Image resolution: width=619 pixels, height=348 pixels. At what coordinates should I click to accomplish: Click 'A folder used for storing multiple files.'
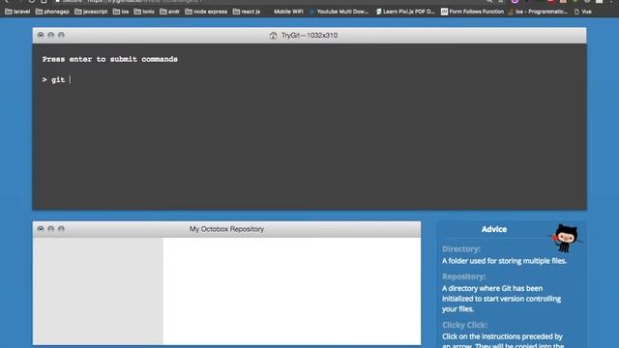coord(504,261)
